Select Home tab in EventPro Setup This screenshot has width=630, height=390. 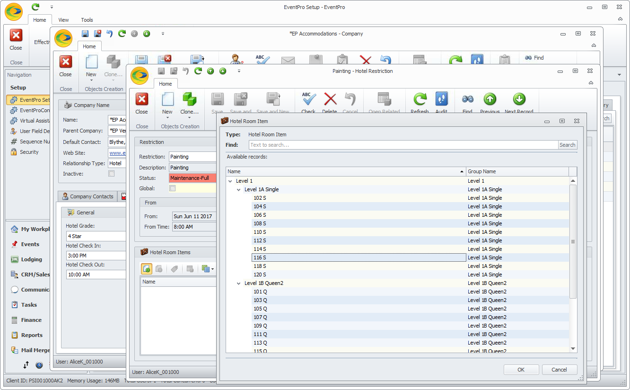tap(40, 20)
